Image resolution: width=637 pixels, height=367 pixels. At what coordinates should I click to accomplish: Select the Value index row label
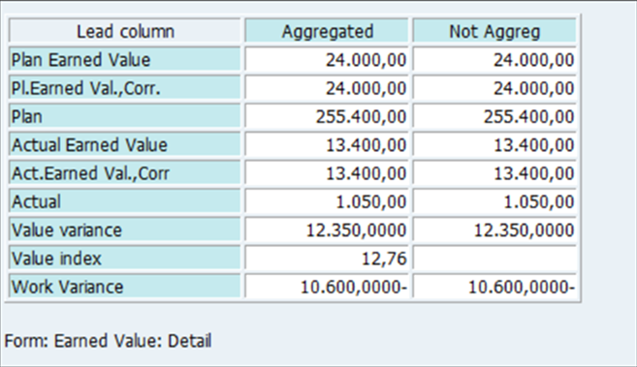pos(125,259)
